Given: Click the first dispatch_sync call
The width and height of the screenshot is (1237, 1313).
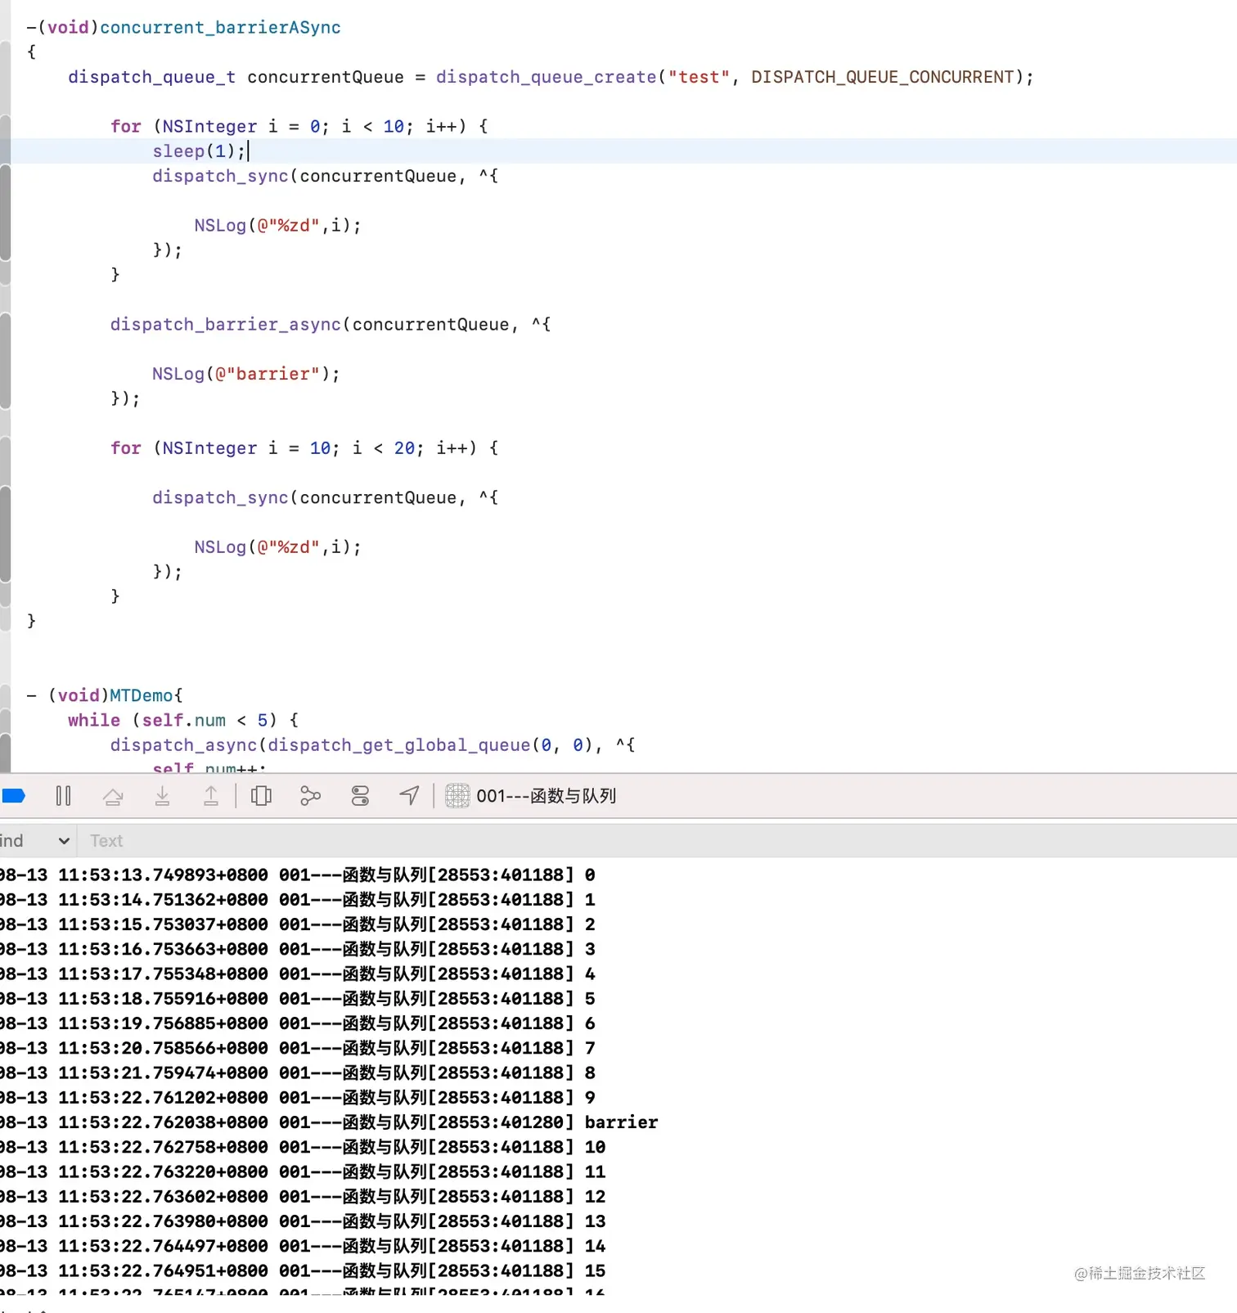Looking at the screenshot, I should coord(220,176).
